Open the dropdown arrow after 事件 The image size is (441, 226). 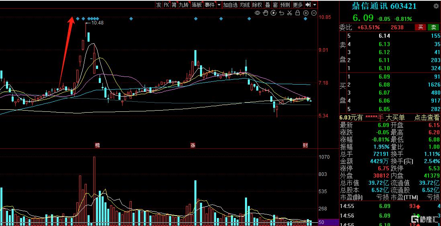click(219, 5)
